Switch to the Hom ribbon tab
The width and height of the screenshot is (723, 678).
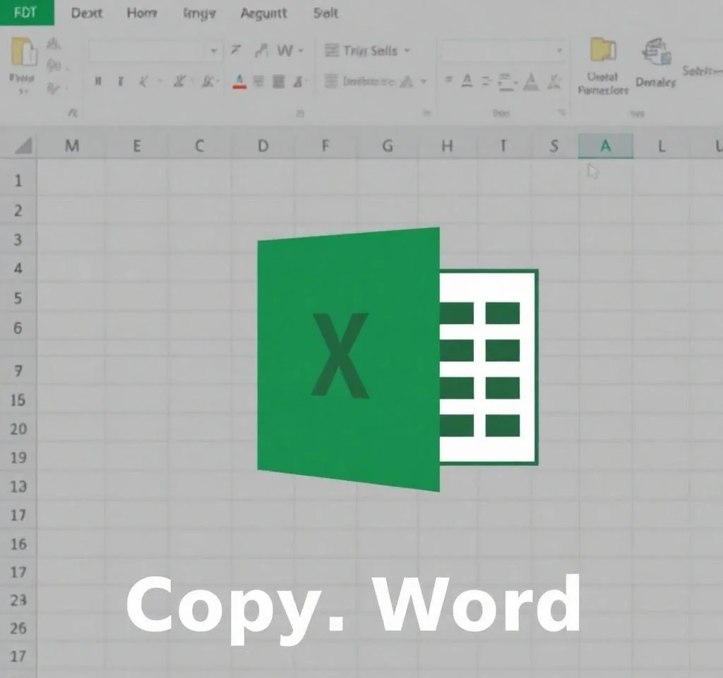(141, 13)
